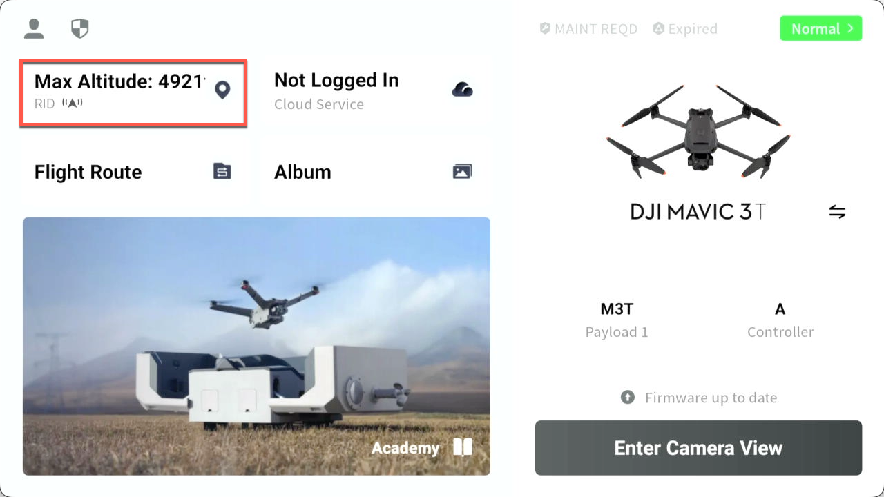Click the MAINT REQD warning label

click(x=588, y=29)
